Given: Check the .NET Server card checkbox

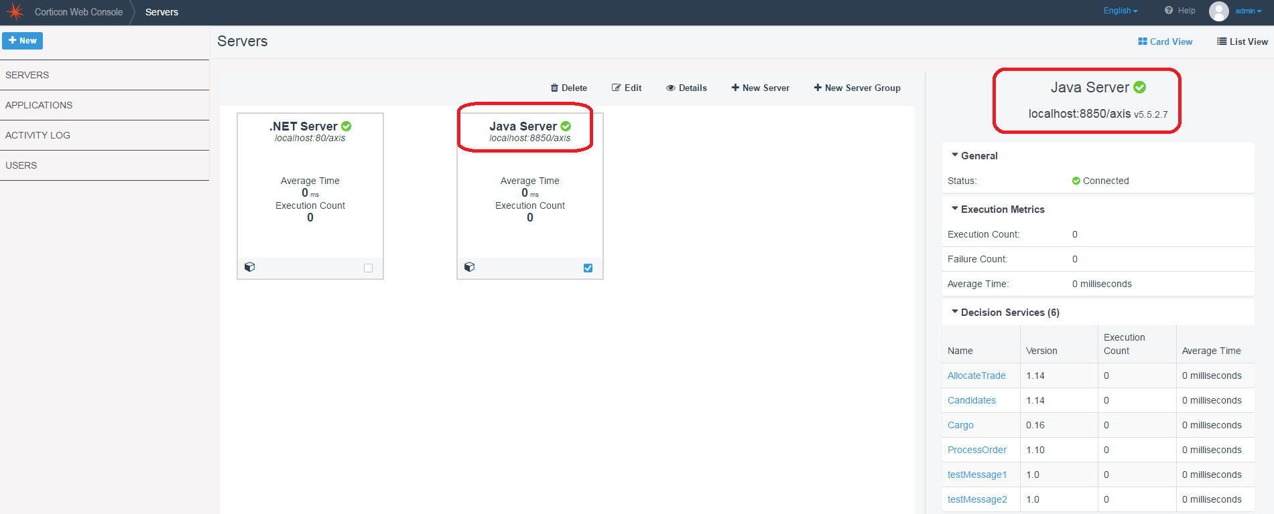Looking at the screenshot, I should tap(368, 268).
